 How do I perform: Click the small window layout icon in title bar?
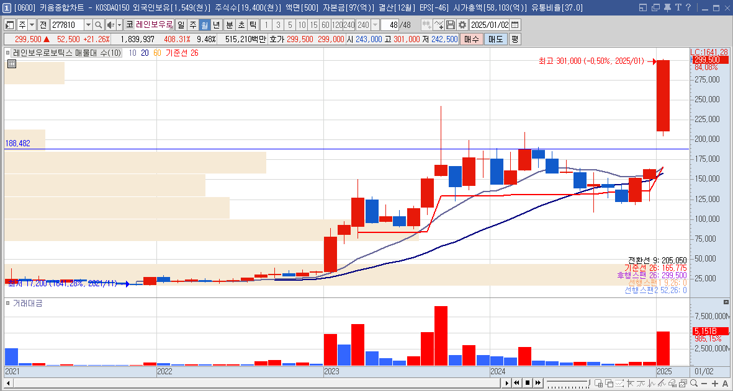pos(643,7)
